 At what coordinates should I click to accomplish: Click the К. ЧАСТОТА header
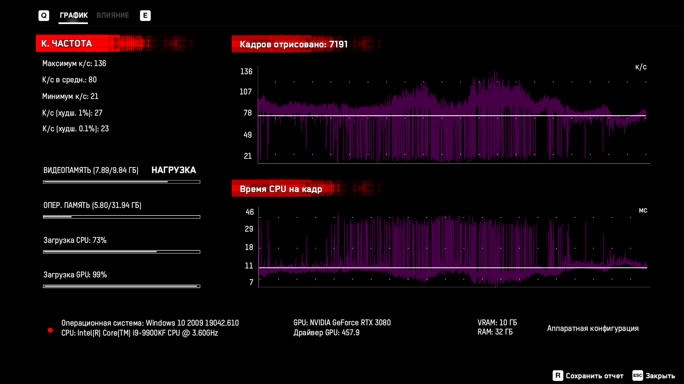[67, 43]
